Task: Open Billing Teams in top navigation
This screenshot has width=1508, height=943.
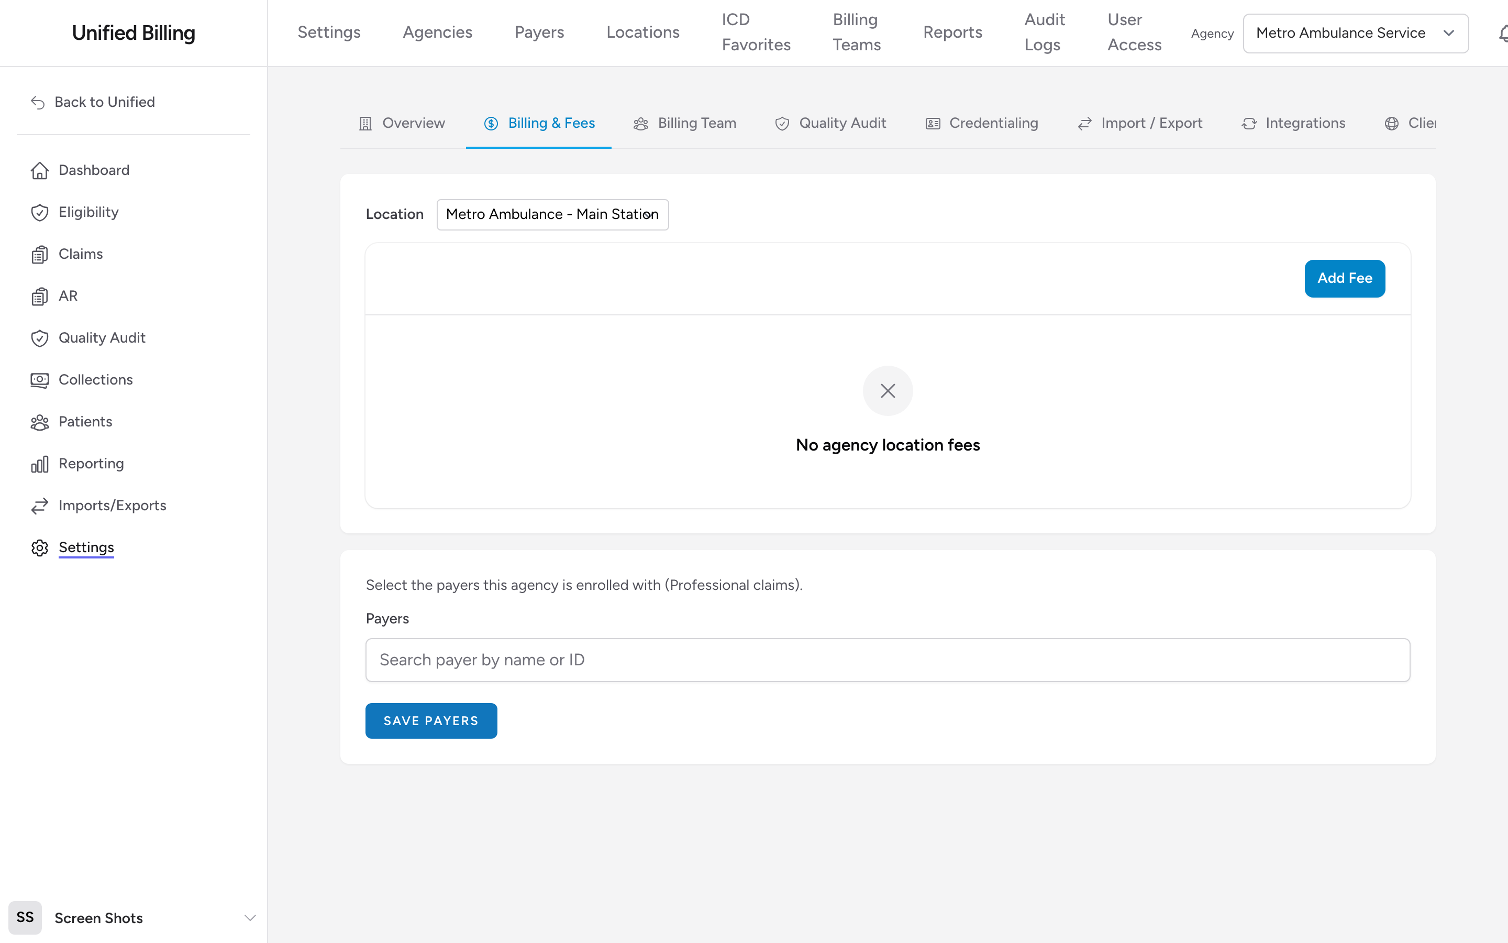Action: click(x=857, y=32)
